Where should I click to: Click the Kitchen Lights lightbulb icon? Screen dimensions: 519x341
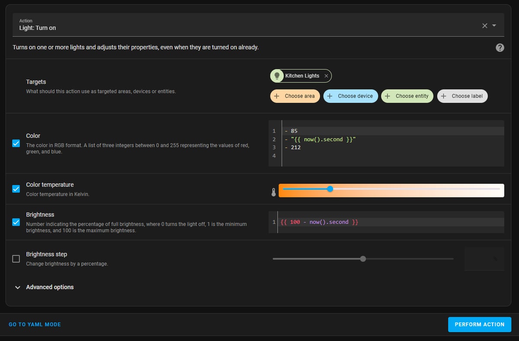coord(277,76)
